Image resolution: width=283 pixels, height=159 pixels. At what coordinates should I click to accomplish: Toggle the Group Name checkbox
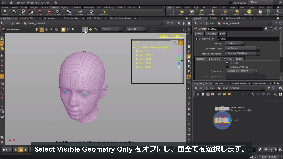click(196, 39)
